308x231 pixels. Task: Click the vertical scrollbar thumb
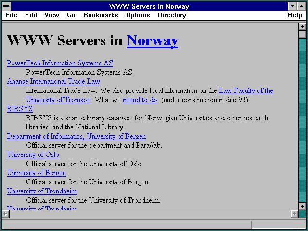click(x=302, y=34)
